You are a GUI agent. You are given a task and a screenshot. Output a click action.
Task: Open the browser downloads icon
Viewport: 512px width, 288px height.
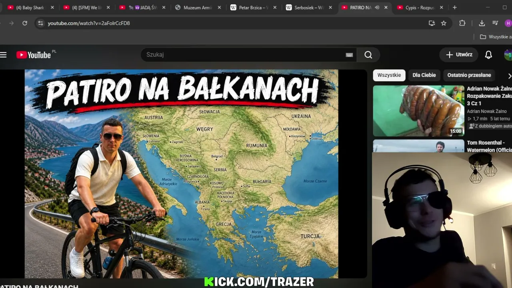point(482,23)
